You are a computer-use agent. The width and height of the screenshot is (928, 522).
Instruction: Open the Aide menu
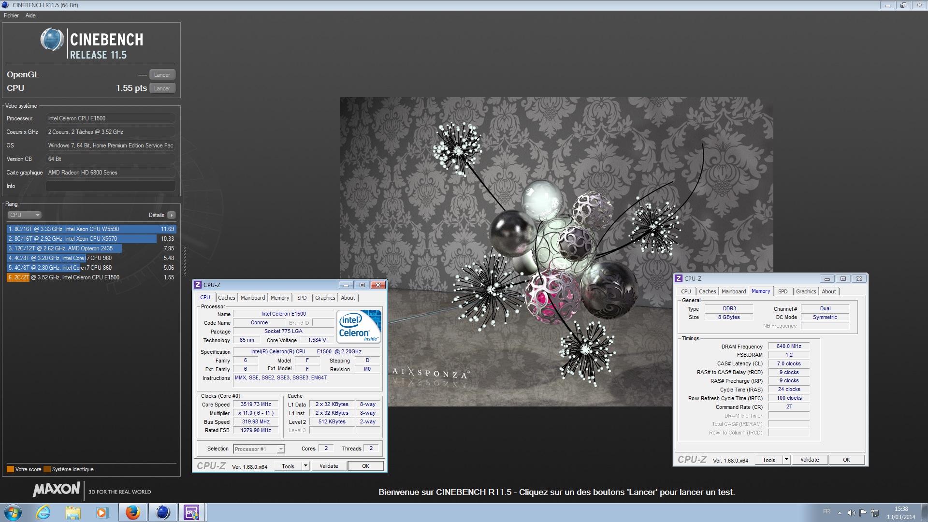pyautogui.click(x=30, y=15)
